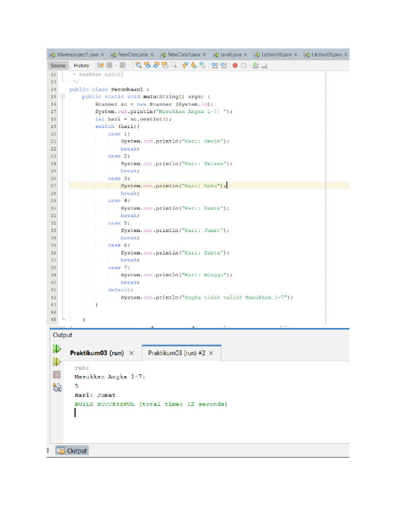Click the stop button in Output panel
This screenshot has width=396, height=528.
point(57,375)
